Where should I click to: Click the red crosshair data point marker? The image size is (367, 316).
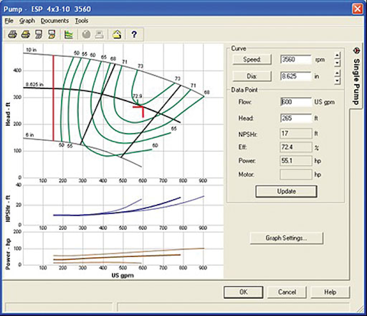pos(141,109)
